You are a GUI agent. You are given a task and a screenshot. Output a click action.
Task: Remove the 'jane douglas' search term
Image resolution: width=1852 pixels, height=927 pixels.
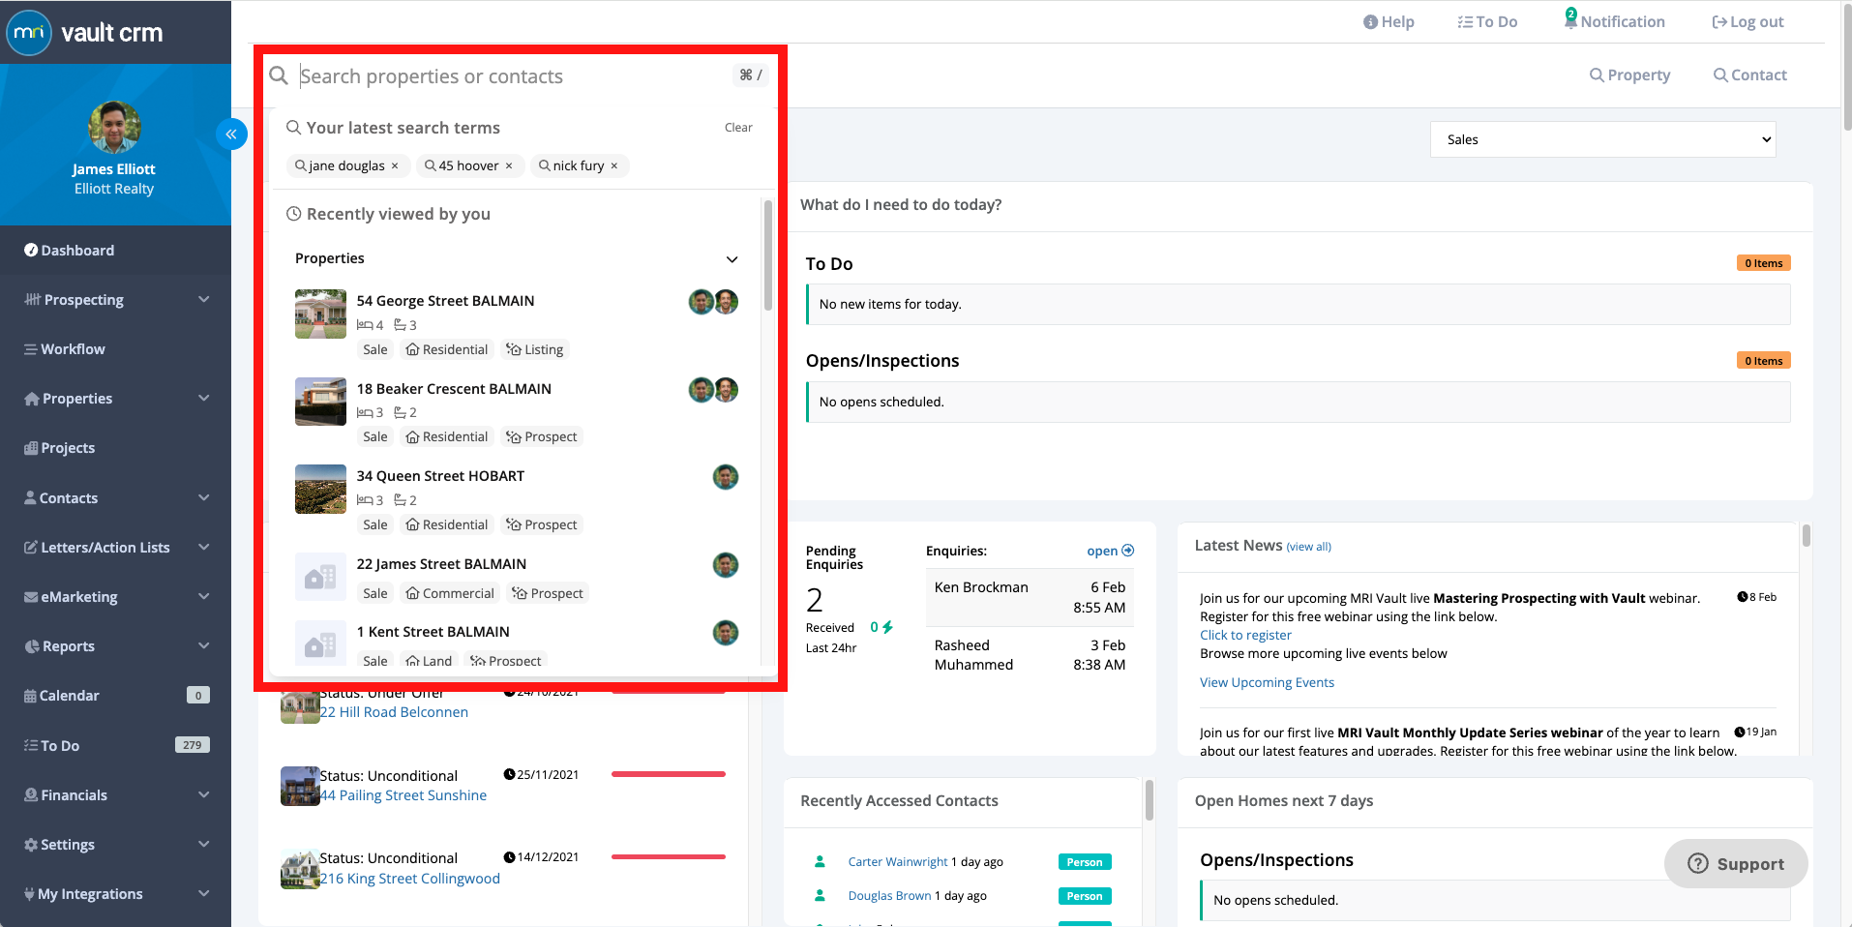[x=395, y=166]
